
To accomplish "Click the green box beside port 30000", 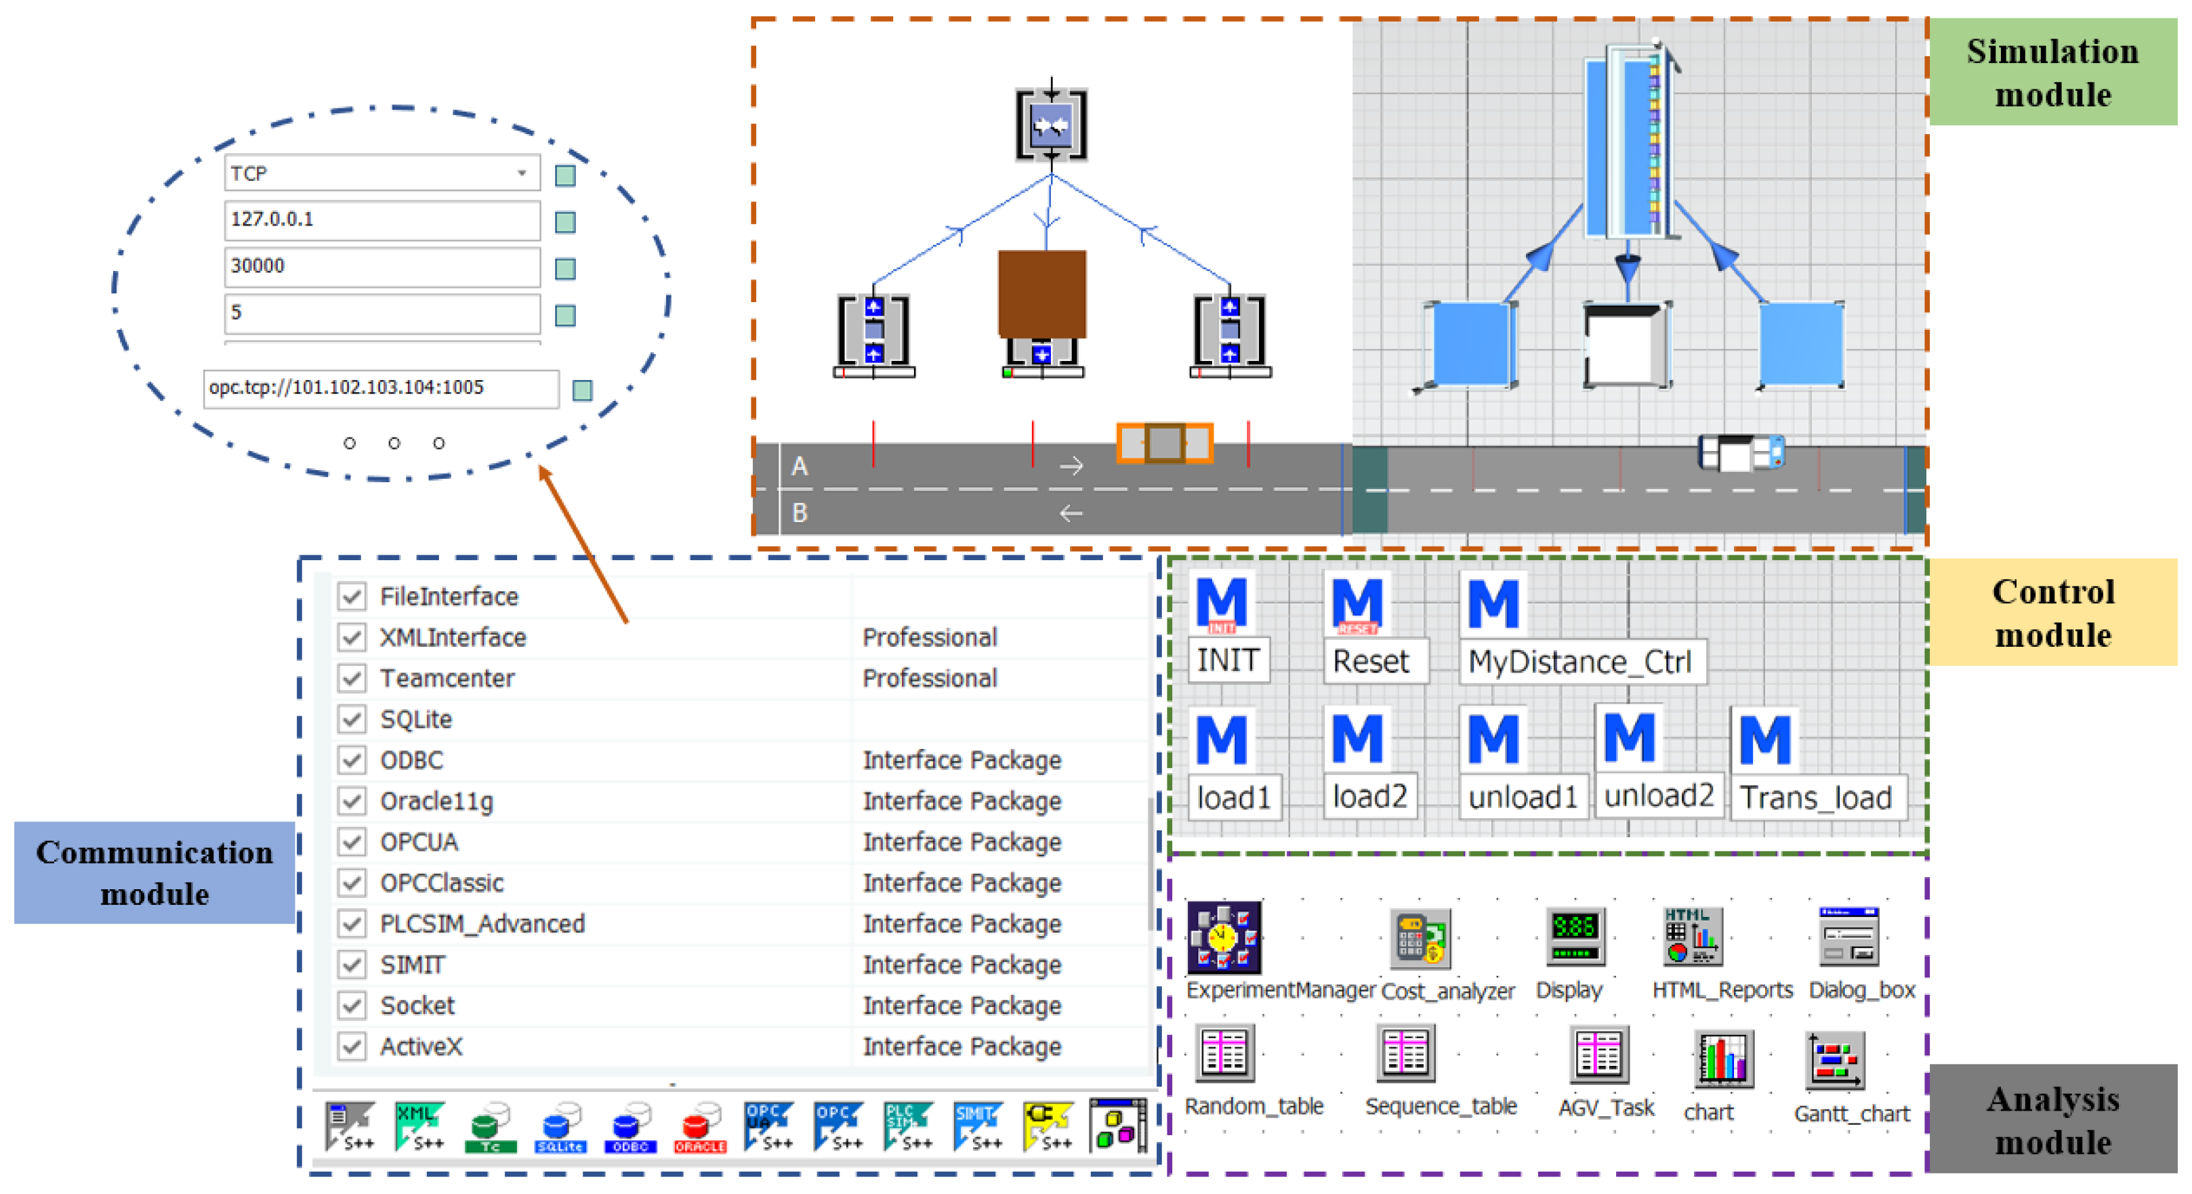I will click(565, 269).
